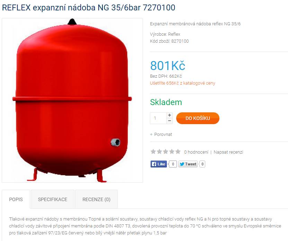This screenshot has width=288, height=241.
Task: Click the plus quantity increment icon
Action: tap(170, 115)
